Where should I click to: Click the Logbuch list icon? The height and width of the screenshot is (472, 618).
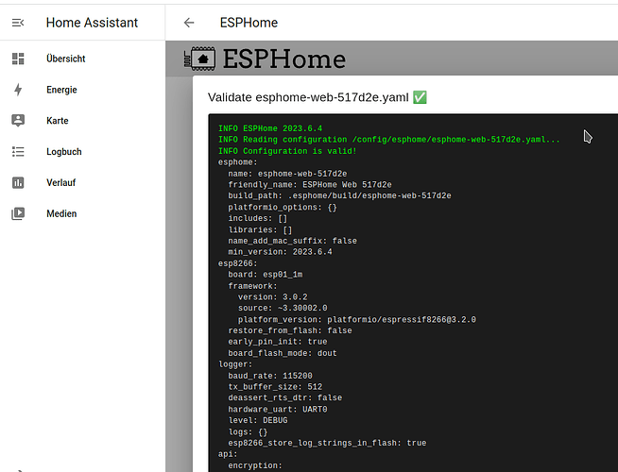coord(18,152)
